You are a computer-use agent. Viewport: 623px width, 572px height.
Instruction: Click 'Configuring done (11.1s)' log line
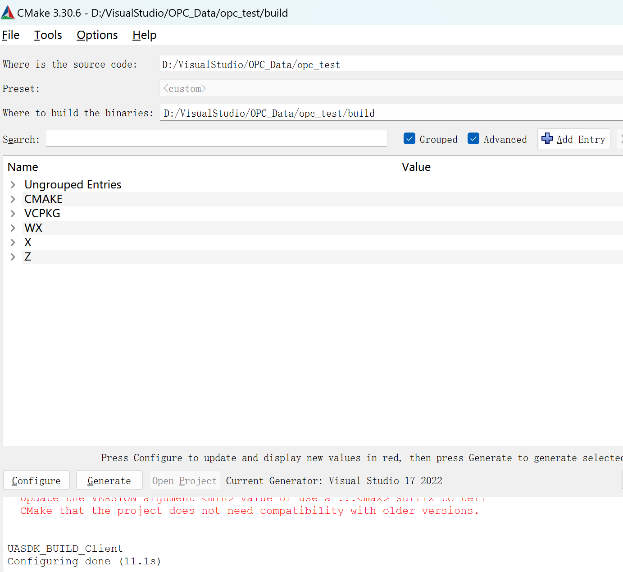[x=84, y=561]
